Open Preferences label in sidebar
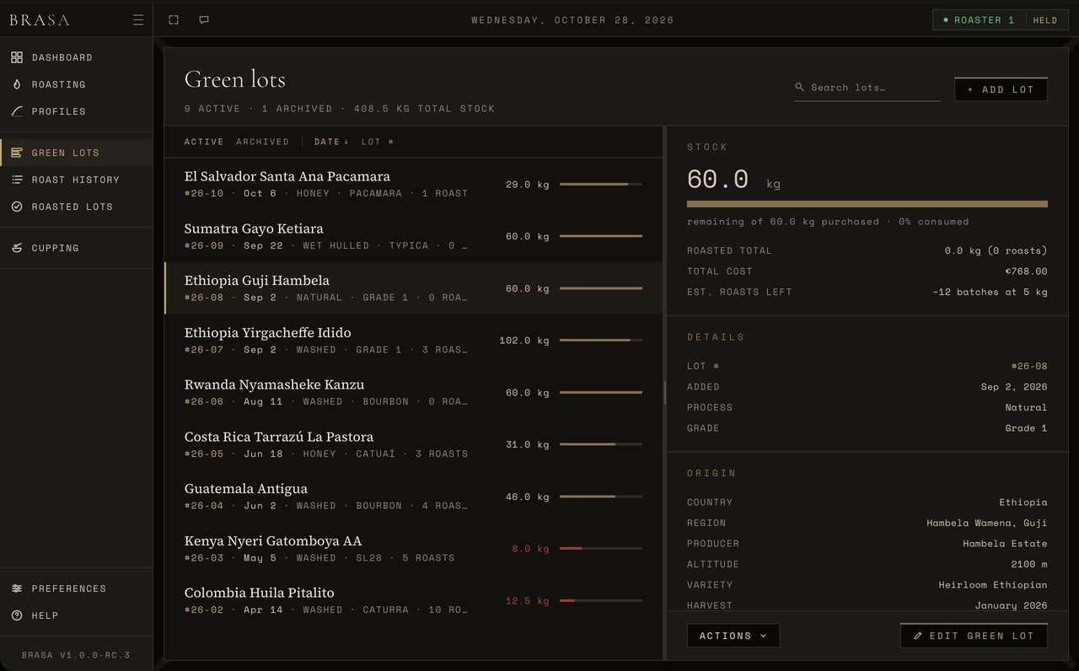Viewport: 1079px width, 671px height. tap(69, 588)
